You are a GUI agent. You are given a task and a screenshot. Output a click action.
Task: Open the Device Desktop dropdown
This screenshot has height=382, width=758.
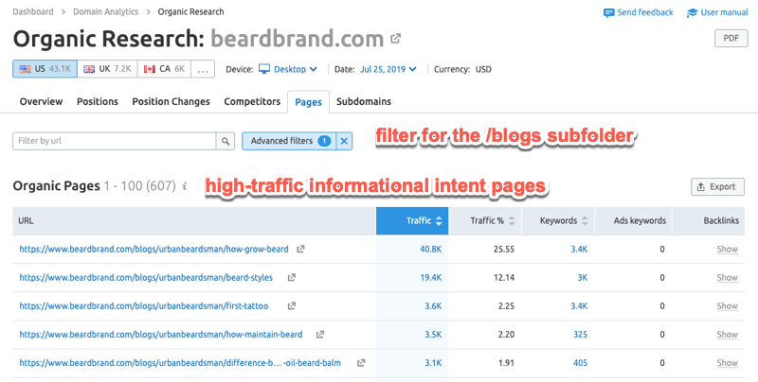296,69
